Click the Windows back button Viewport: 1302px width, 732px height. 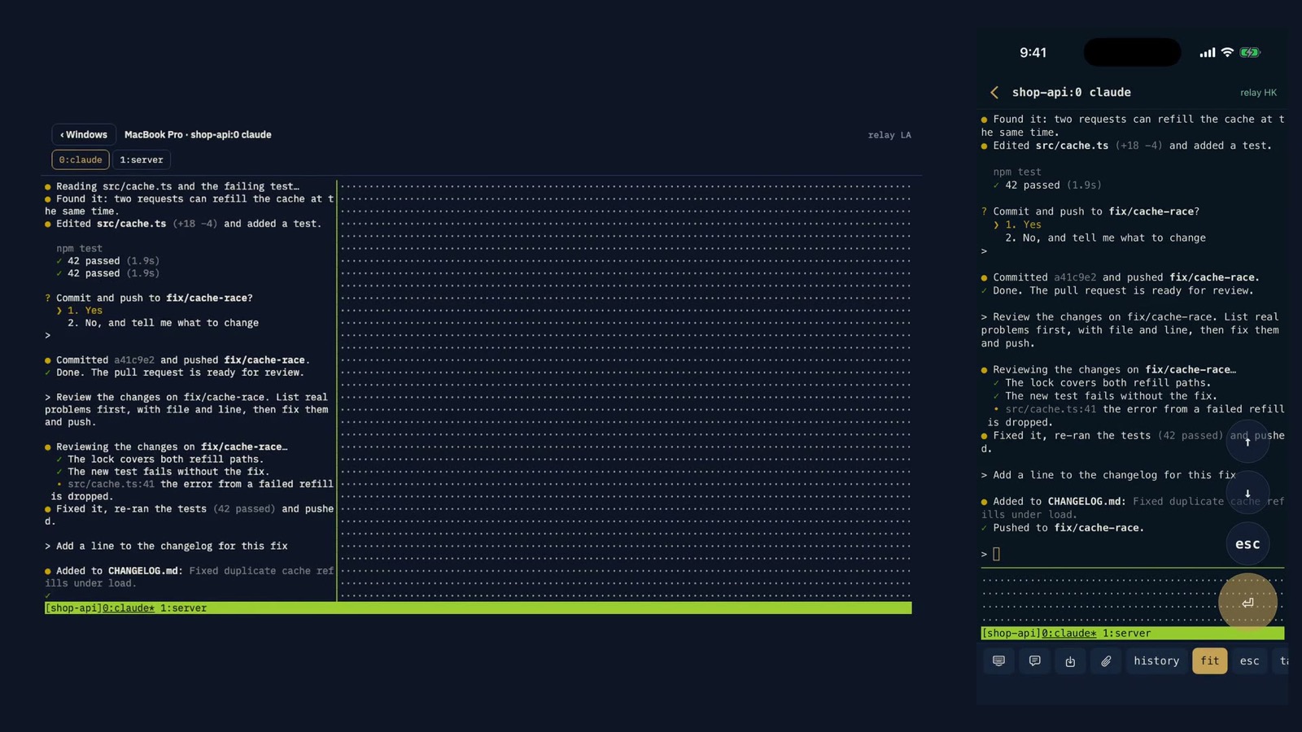click(x=82, y=135)
